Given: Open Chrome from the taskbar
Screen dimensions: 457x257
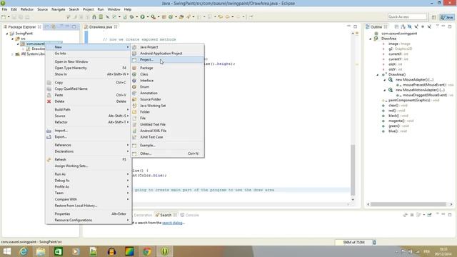Looking at the screenshot, I should (147, 251).
